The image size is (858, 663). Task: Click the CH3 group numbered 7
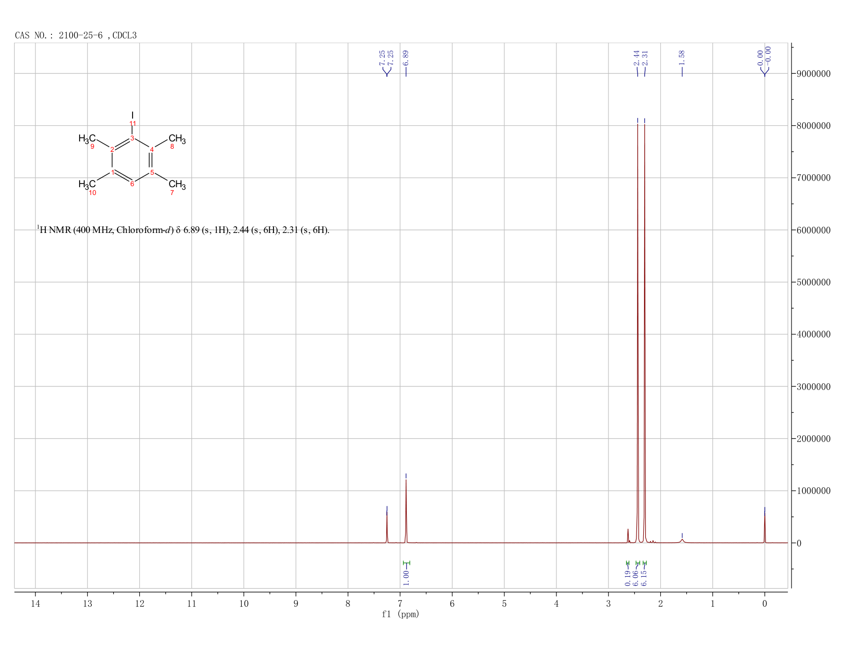click(177, 185)
